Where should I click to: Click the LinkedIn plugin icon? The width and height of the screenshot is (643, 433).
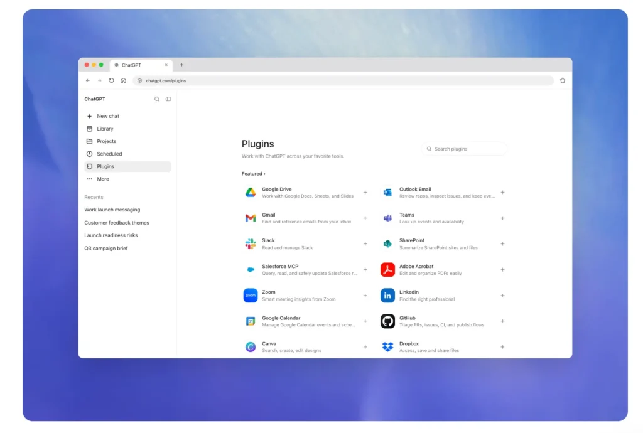pos(387,296)
